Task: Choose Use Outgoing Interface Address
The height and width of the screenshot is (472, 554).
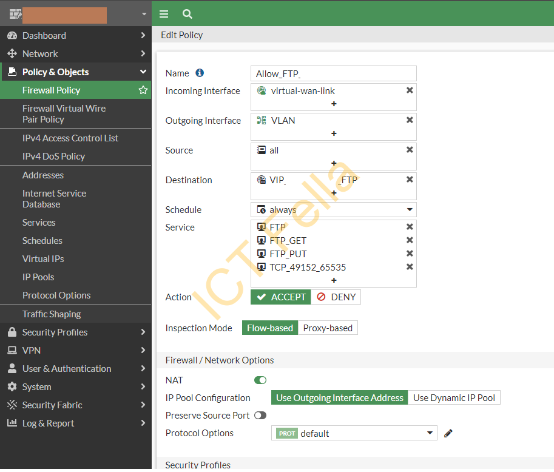Action: click(340, 398)
